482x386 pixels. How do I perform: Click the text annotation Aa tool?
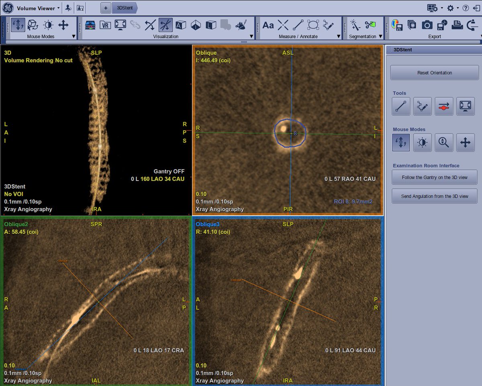(268, 25)
